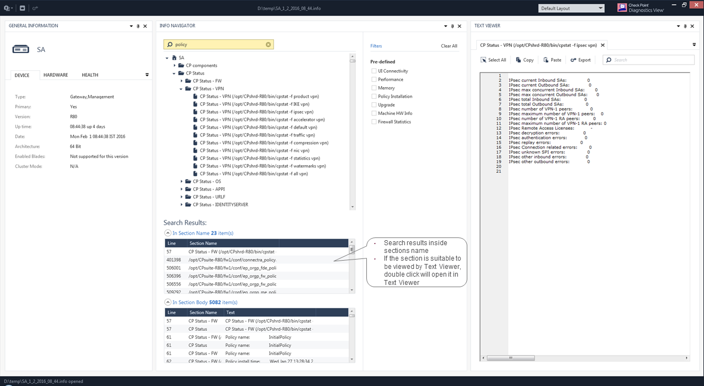The image size is (704, 386).
Task: Click the IKE vpn document icon
Action: coord(195,104)
